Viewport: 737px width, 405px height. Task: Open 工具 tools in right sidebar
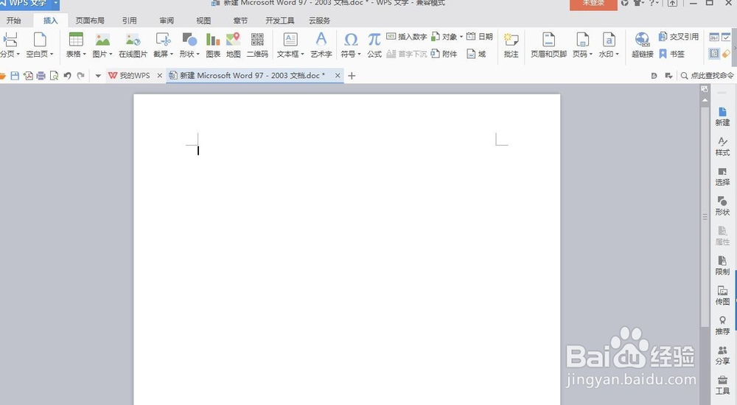tap(722, 385)
